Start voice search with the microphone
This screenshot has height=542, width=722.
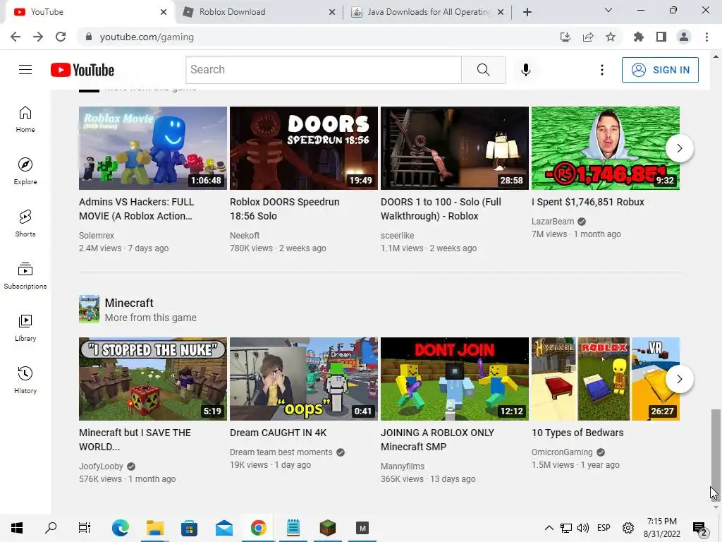click(x=526, y=70)
